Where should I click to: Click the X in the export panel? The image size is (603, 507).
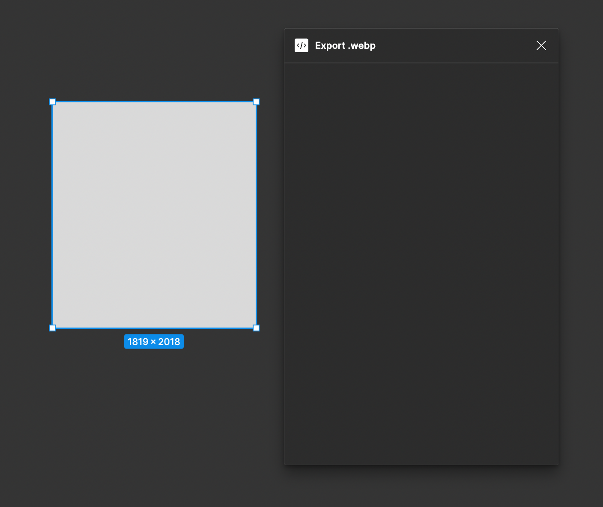(541, 45)
